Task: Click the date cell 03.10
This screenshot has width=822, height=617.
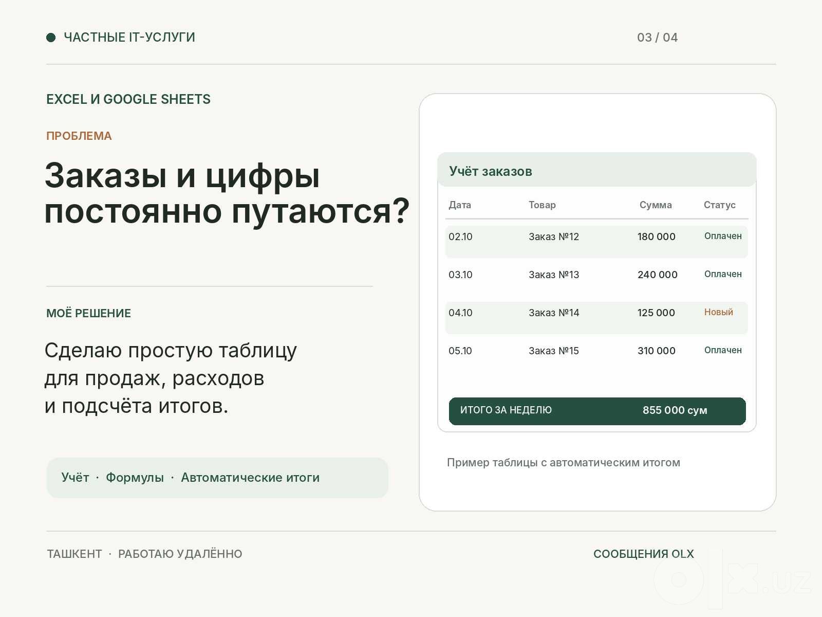Action: pyautogui.click(x=460, y=275)
